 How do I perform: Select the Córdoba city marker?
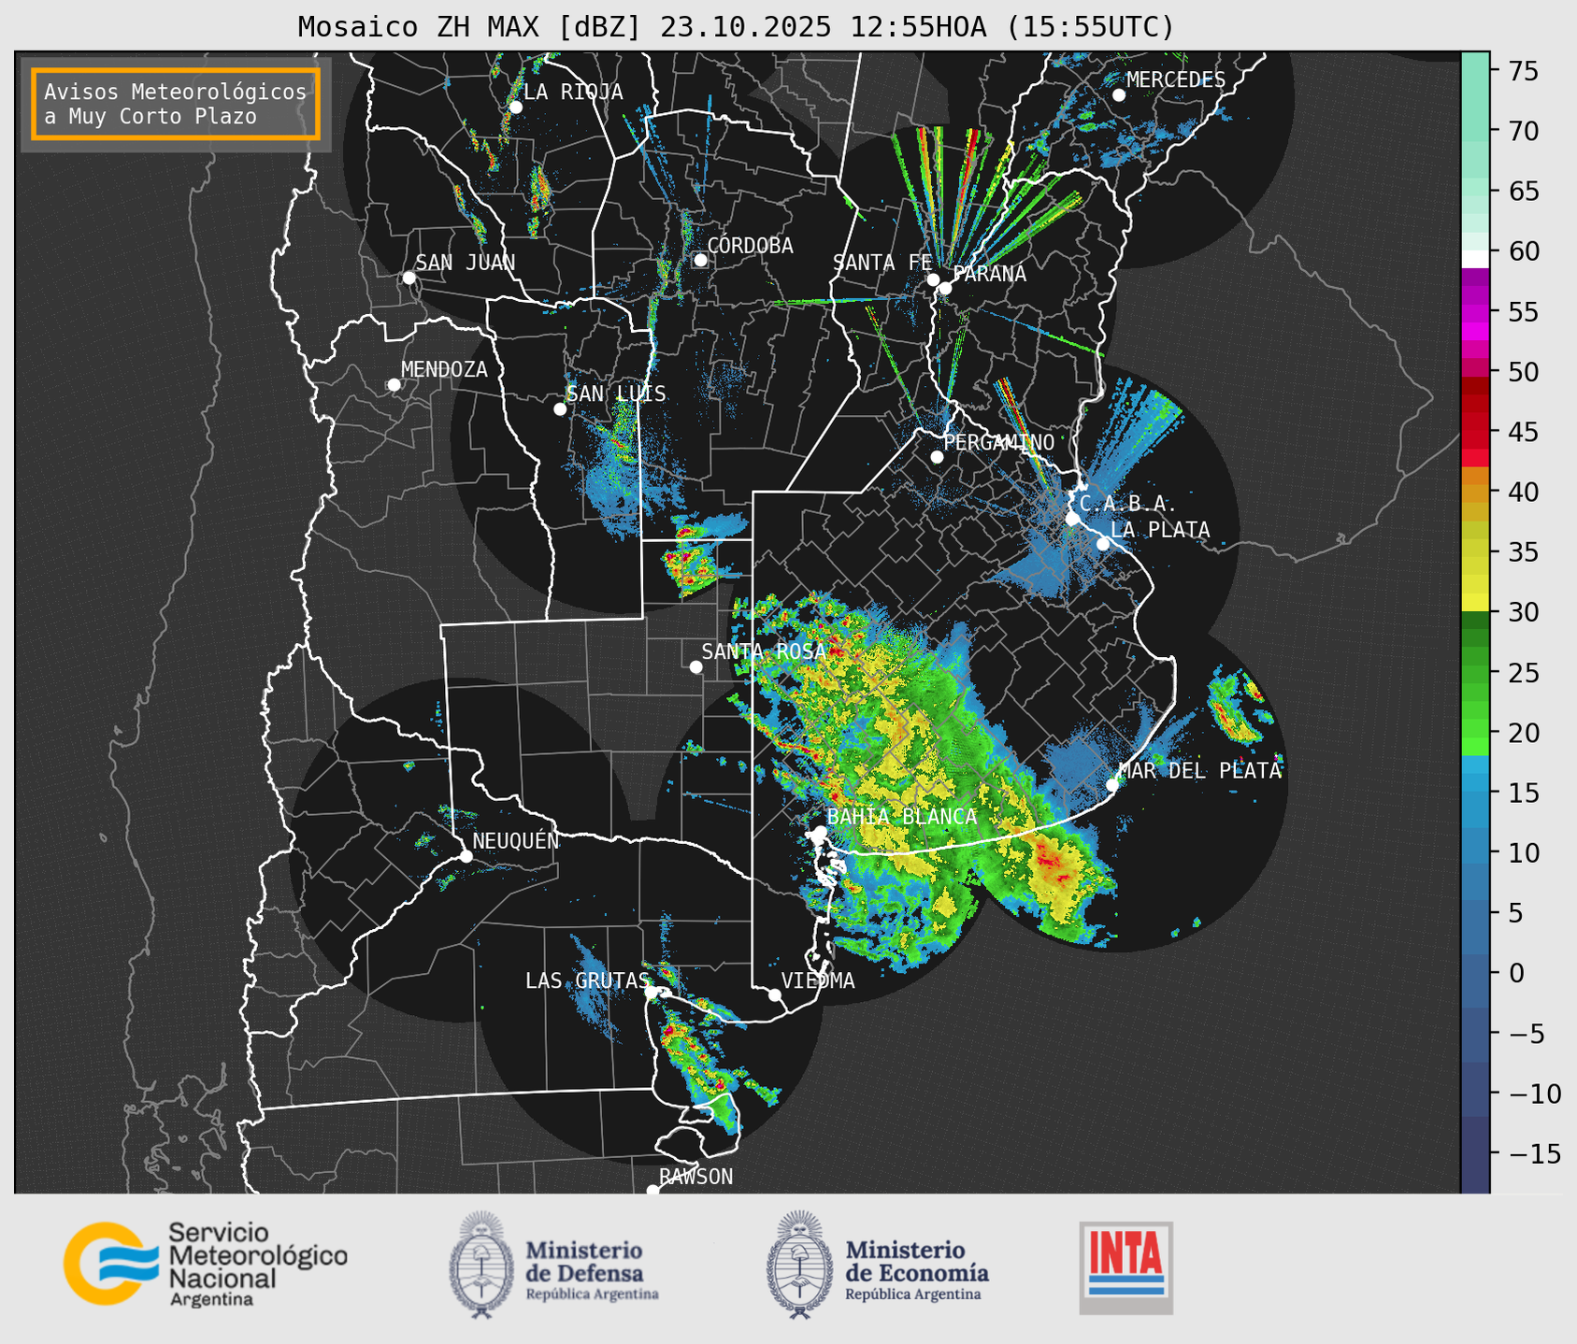(700, 260)
